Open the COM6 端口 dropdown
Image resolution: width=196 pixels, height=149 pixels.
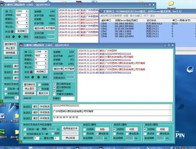point(46,52)
